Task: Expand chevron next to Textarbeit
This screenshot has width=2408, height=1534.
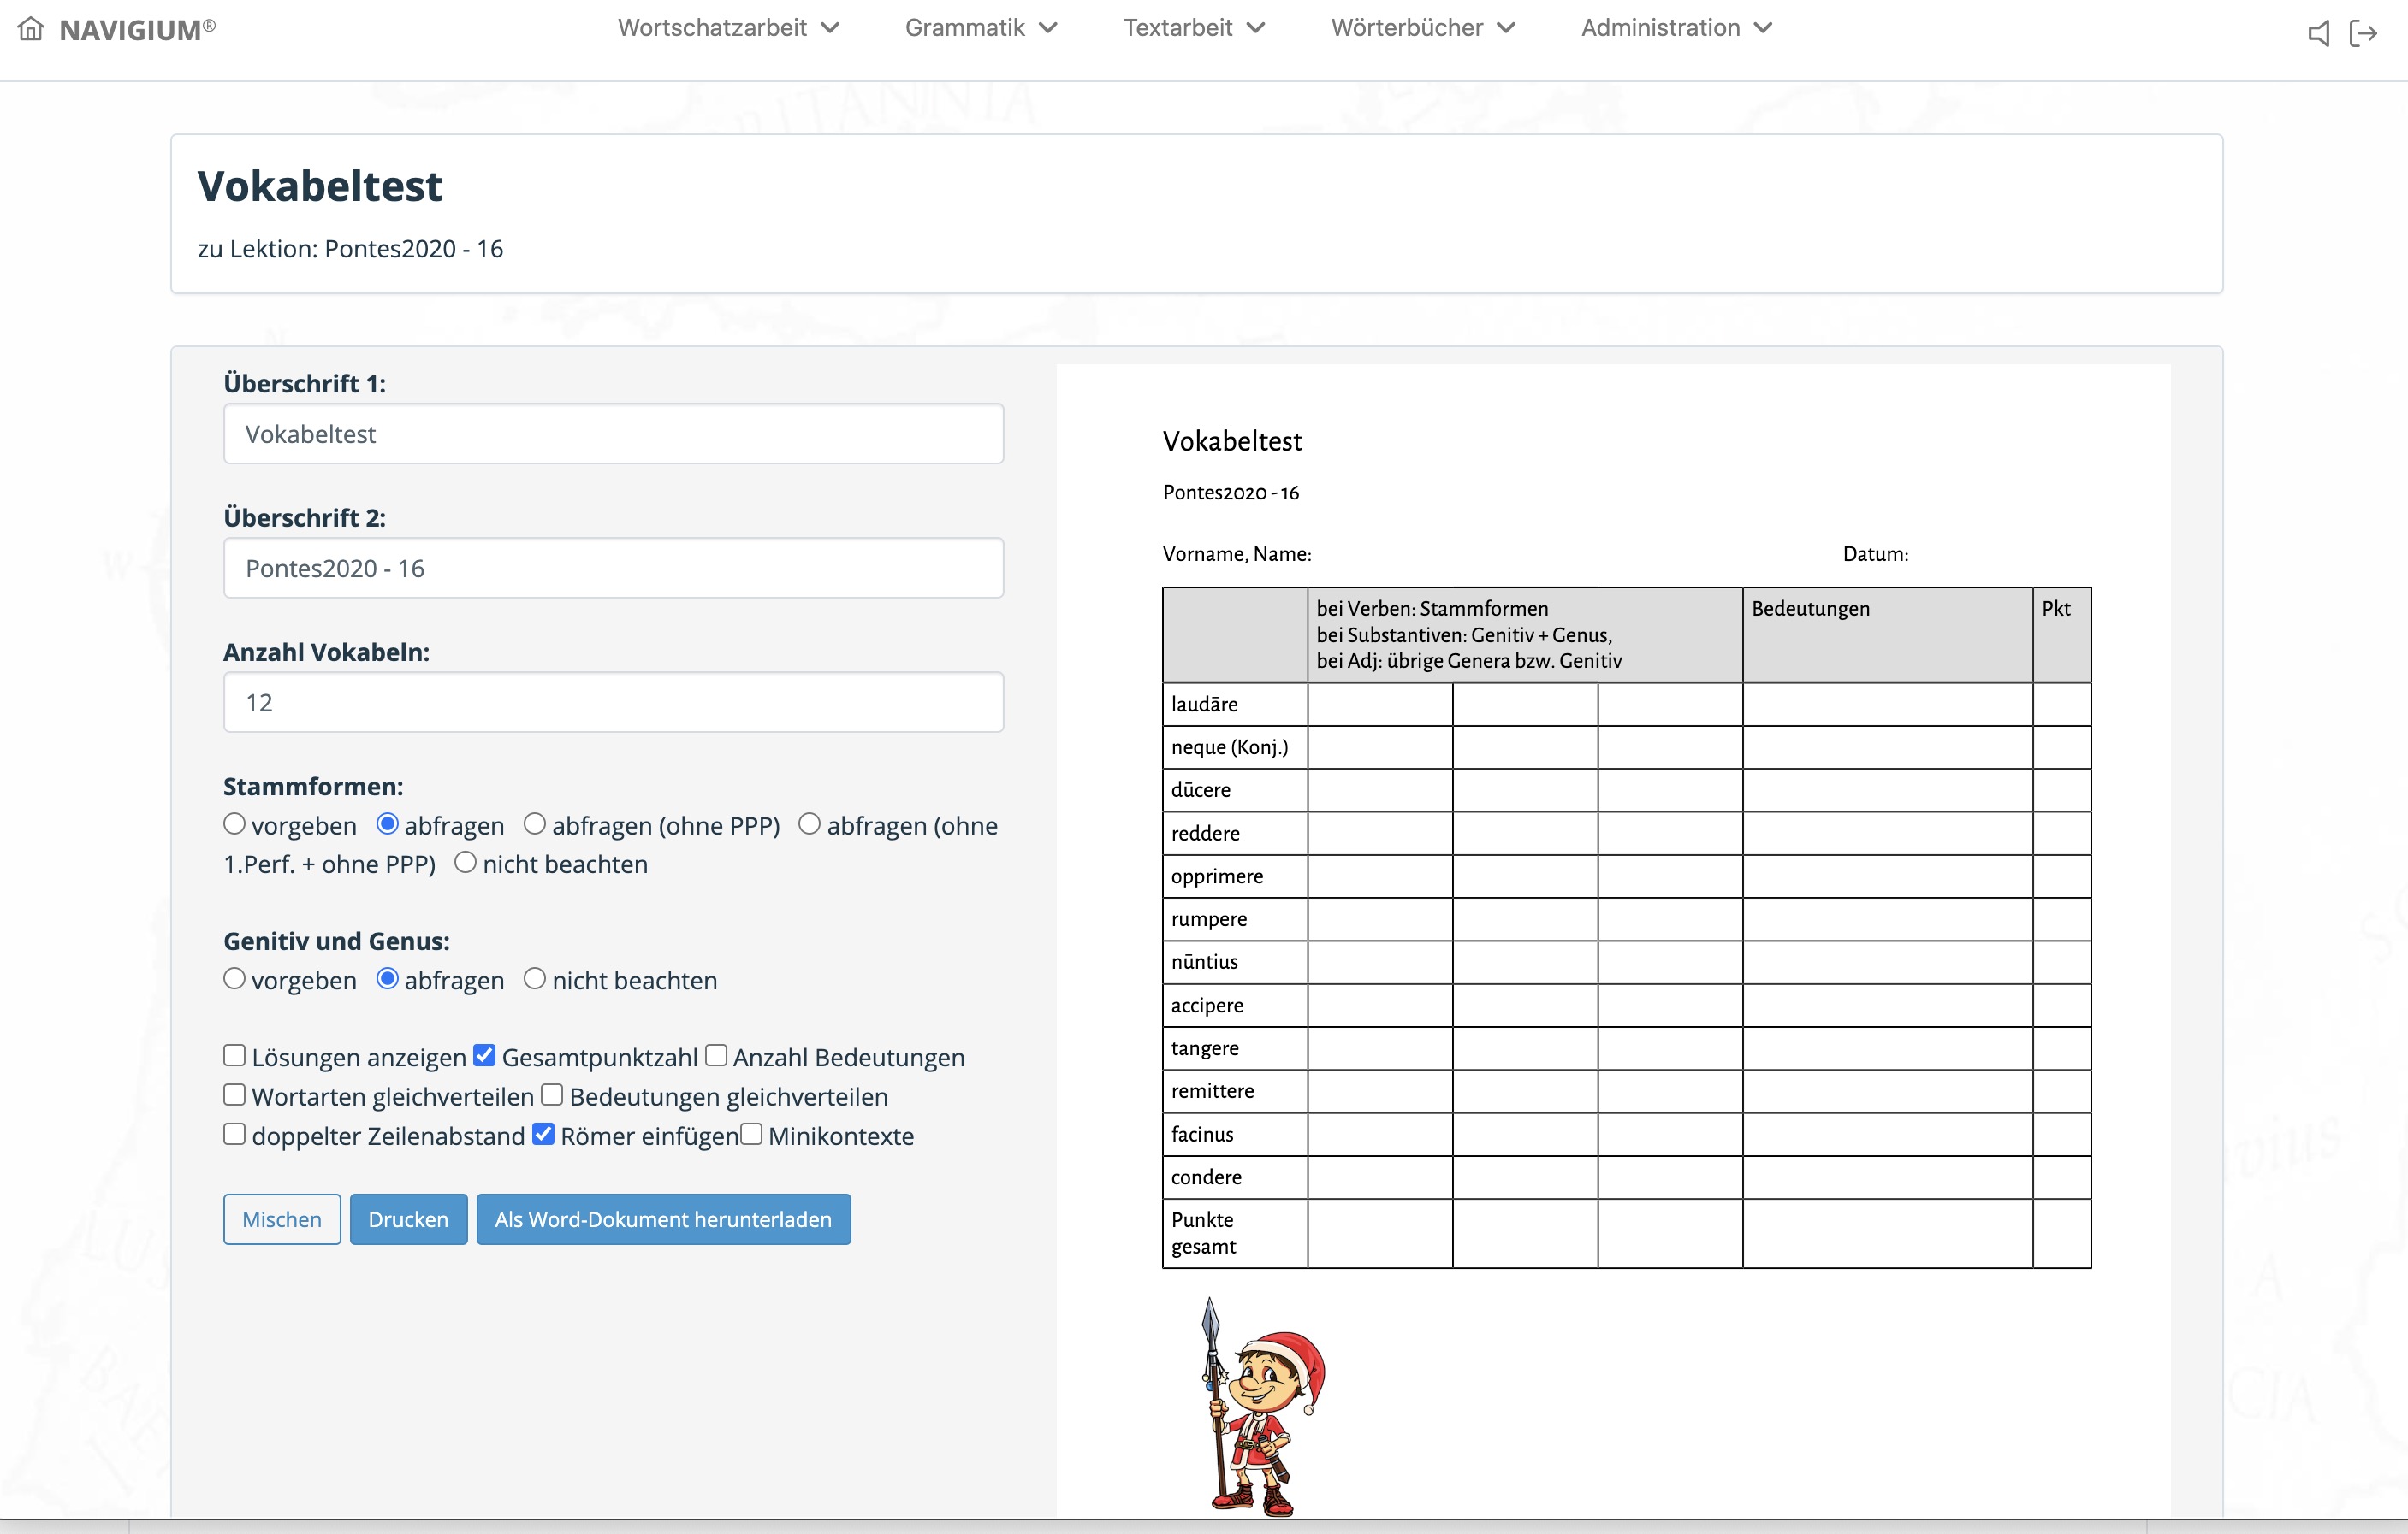Action: point(1256,28)
